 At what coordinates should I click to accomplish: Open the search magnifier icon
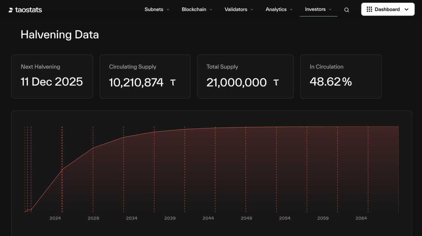click(347, 10)
